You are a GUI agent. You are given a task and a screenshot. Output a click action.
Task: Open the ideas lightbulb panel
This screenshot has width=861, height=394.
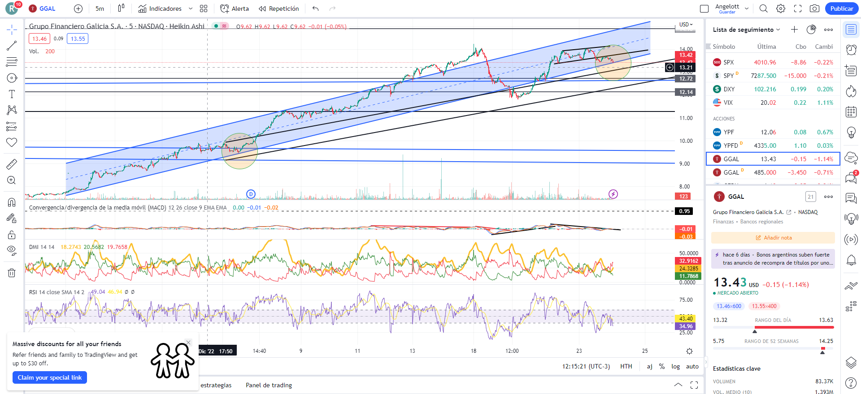(851, 133)
